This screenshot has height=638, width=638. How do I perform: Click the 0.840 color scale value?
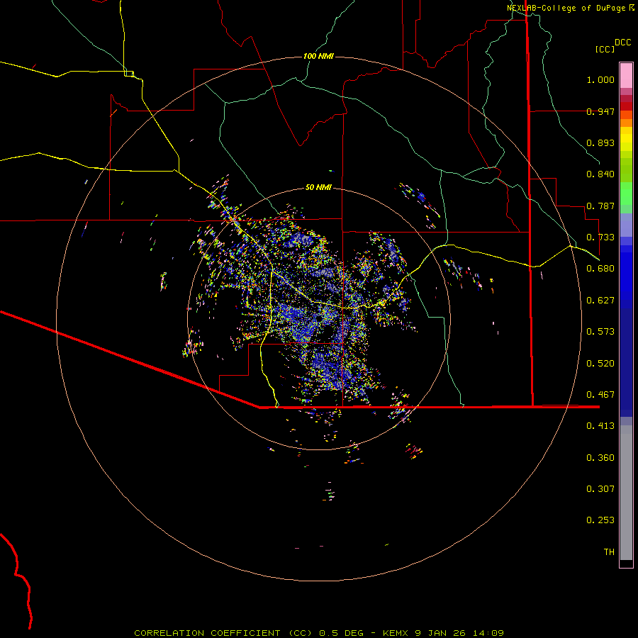600,174
